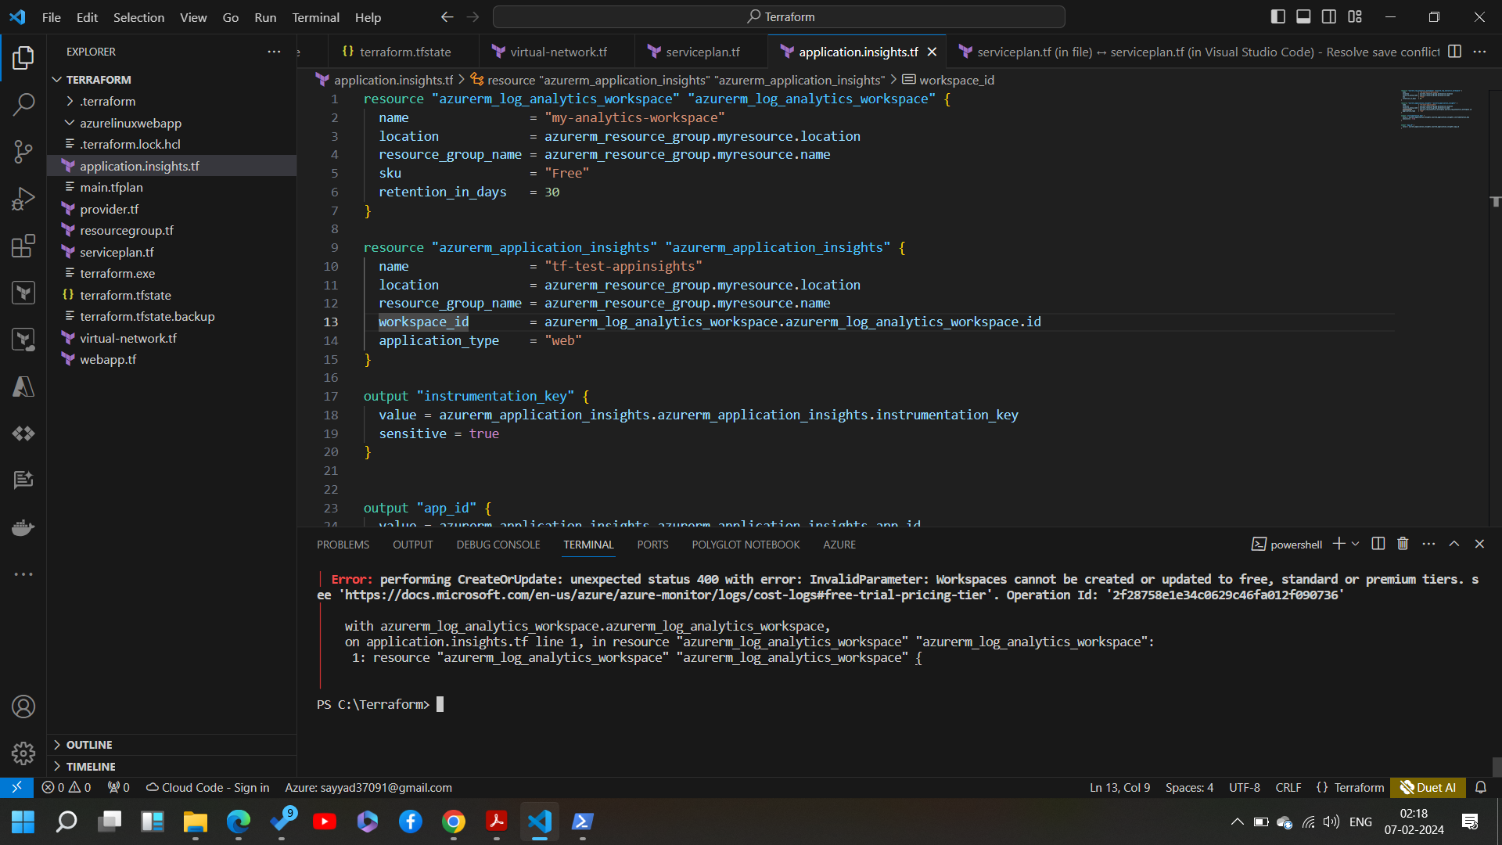Close the application.insights.tf tab
The width and height of the screenshot is (1502, 845).
tap(932, 52)
